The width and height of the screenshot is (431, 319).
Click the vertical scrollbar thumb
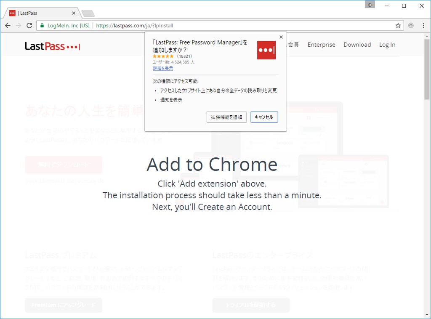click(427, 69)
